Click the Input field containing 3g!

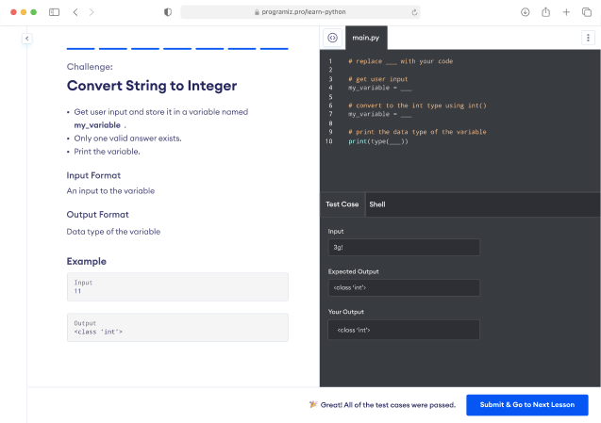pos(404,247)
